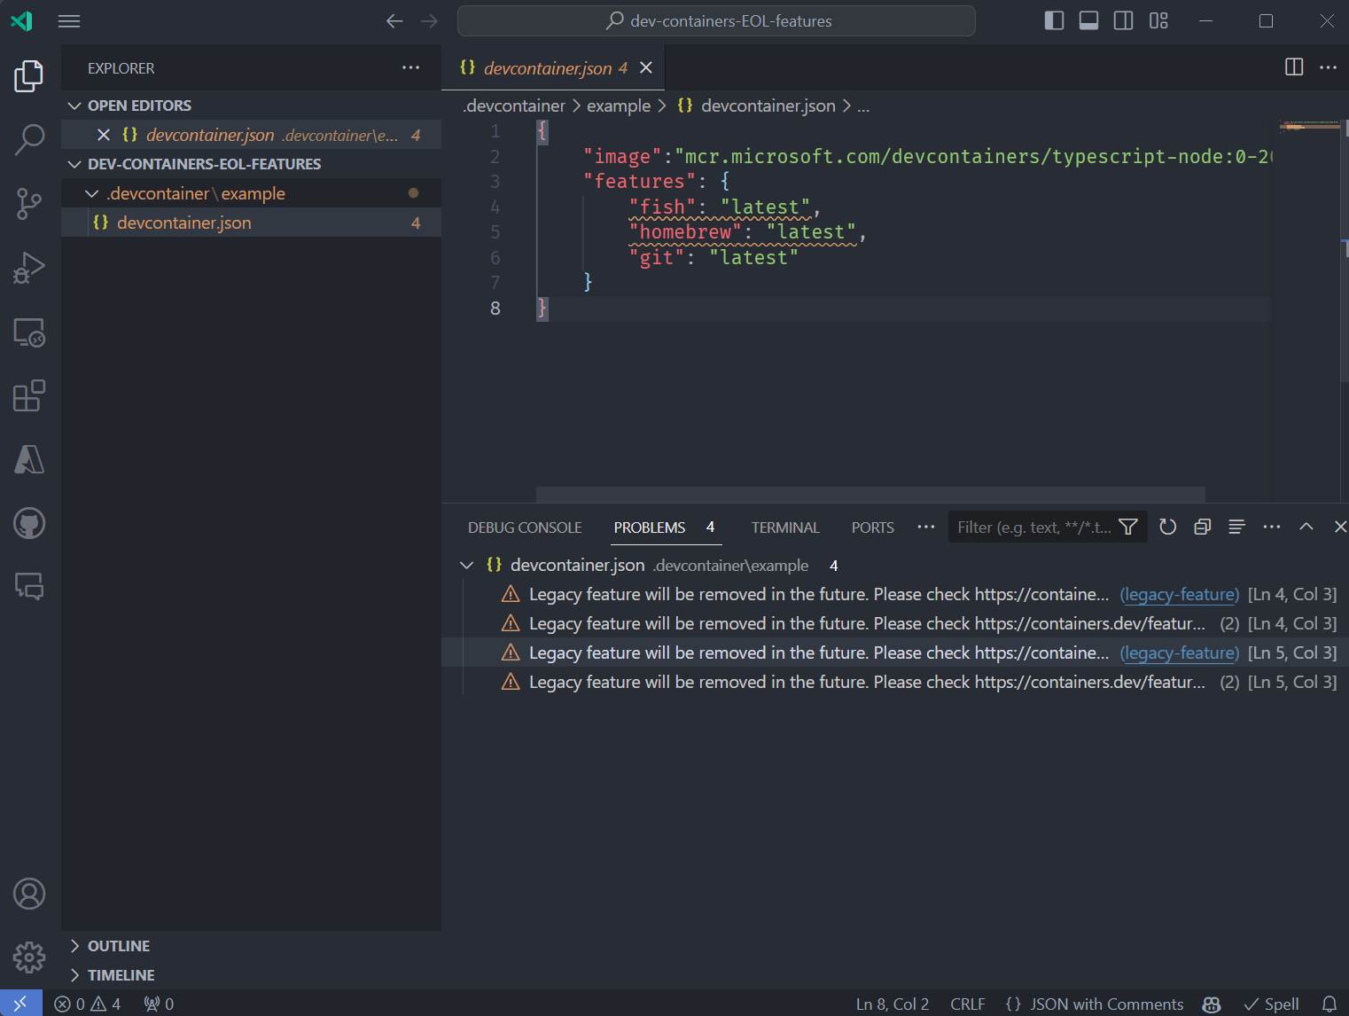Open the legacy-feature link in first warning
Screen dimensions: 1349x1016
pos(1179,594)
